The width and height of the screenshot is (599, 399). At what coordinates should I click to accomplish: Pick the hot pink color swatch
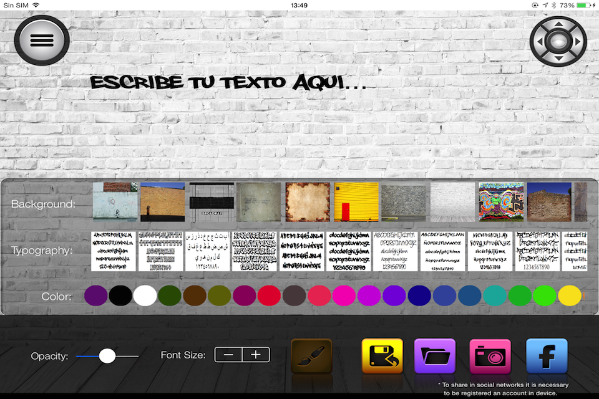point(344,296)
